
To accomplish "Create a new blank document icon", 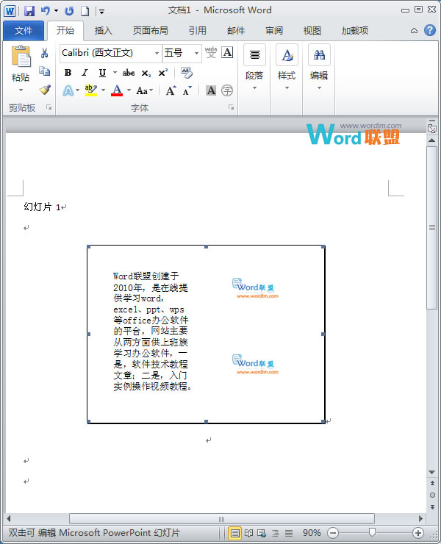I will [x=85, y=11].
